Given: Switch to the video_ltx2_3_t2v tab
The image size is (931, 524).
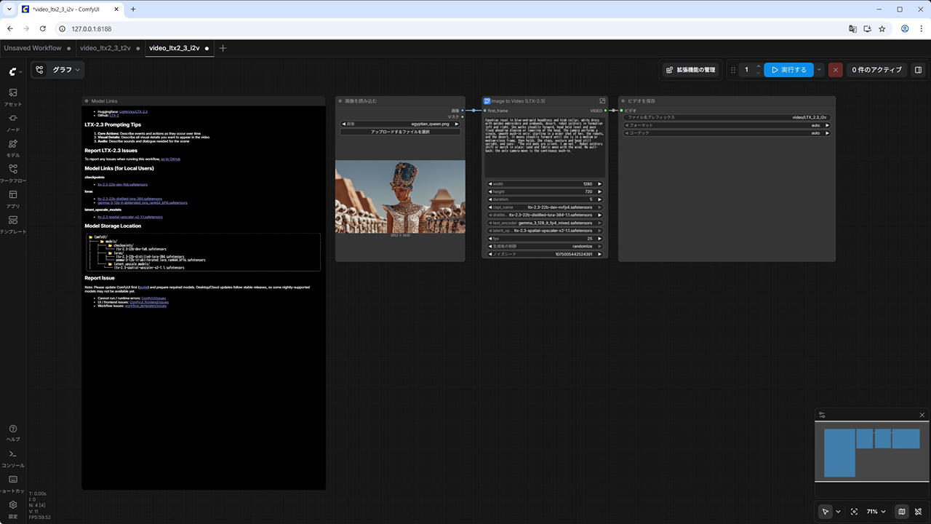Looking at the screenshot, I should pos(105,48).
